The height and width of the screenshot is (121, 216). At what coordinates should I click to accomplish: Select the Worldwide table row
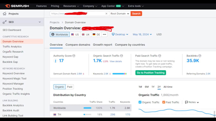pos(91,108)
